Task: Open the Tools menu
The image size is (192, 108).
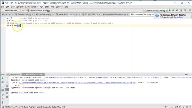Action: pyautogui.click(x=47, y=7)
